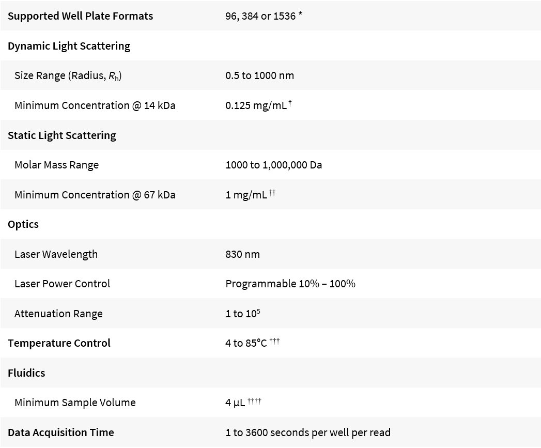This screenshot has width=541, height=448.
Task: Select the Static Light Scattering section header
Action: coord(61,135)
